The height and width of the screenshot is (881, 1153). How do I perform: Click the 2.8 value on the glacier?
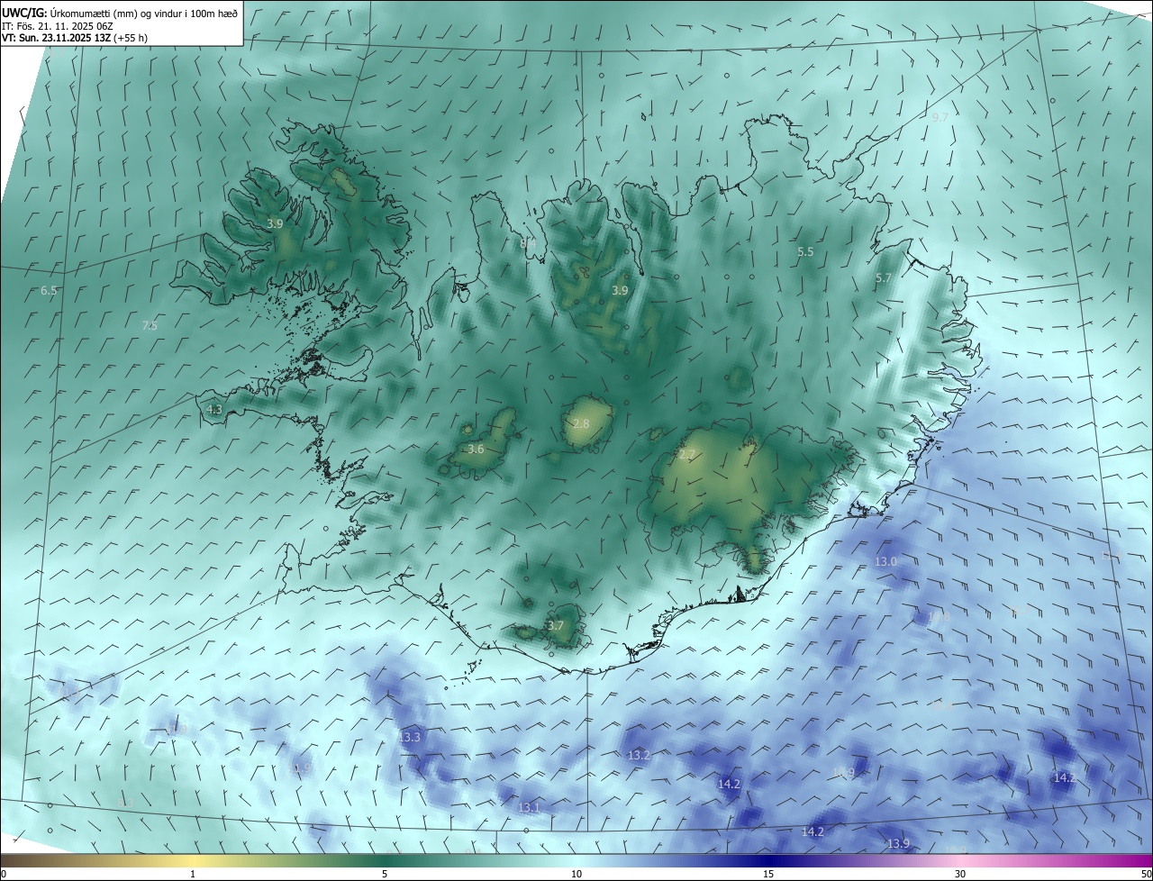pyautogui.click(x=581, y=423)
